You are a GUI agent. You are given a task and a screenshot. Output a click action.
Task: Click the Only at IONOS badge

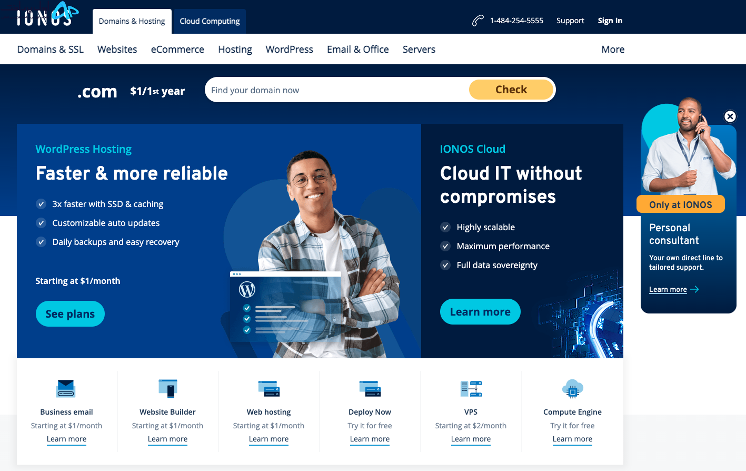pyautogui.click(x=680, y=204)
